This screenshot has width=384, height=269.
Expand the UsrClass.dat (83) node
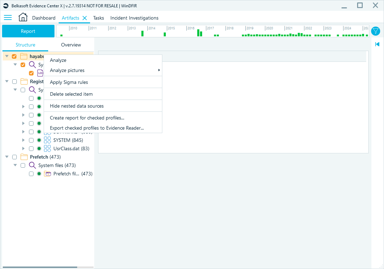pyautogui.click(x=23, y=148)
